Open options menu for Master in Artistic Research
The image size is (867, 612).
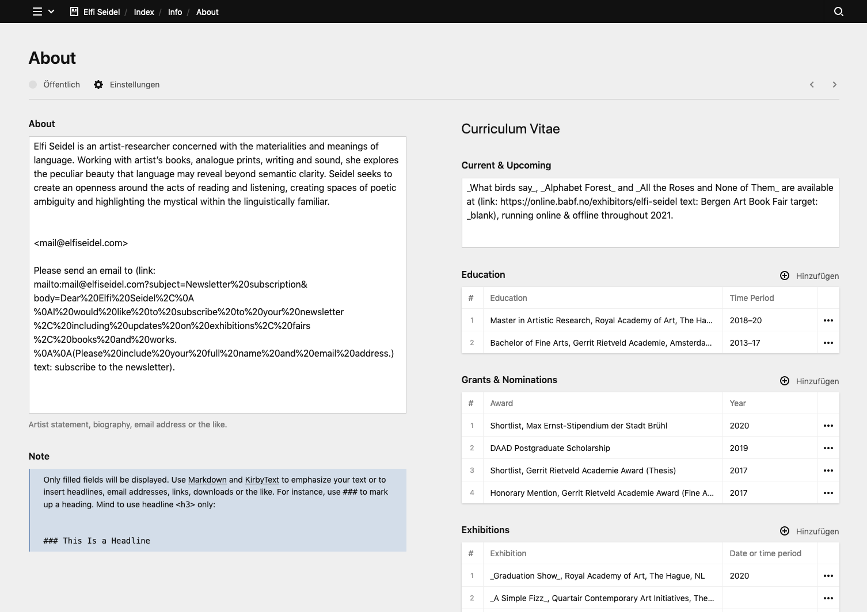(828, 320)
